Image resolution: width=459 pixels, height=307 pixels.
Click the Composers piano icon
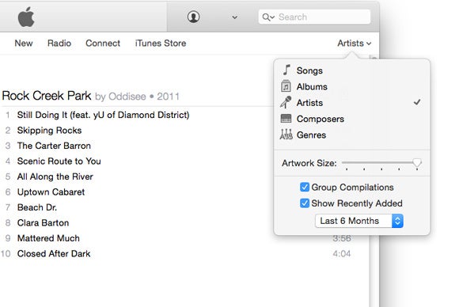point(286,119)
